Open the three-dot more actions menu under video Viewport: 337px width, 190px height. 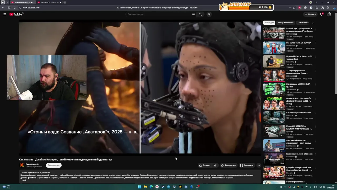[259, 165]
